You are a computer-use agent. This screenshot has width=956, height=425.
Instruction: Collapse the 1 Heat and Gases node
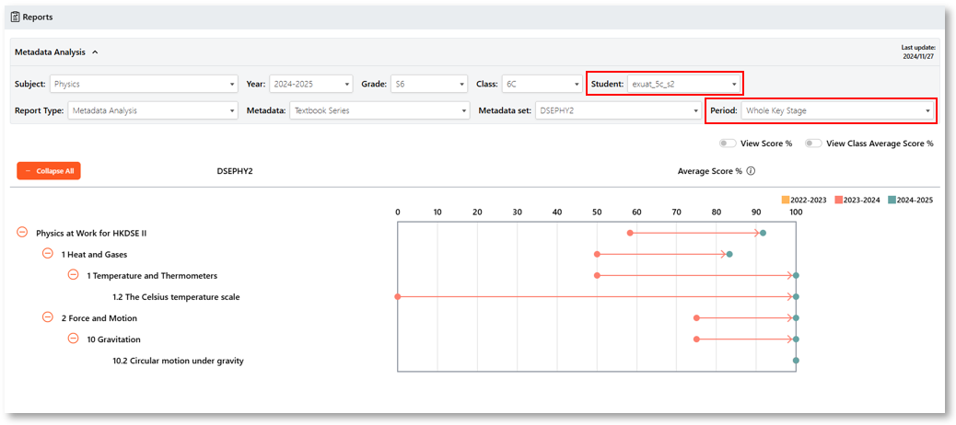[x=48, y=253]
